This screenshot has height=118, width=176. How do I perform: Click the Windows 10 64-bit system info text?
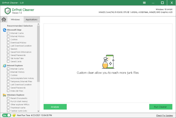[x=164, y=9]
